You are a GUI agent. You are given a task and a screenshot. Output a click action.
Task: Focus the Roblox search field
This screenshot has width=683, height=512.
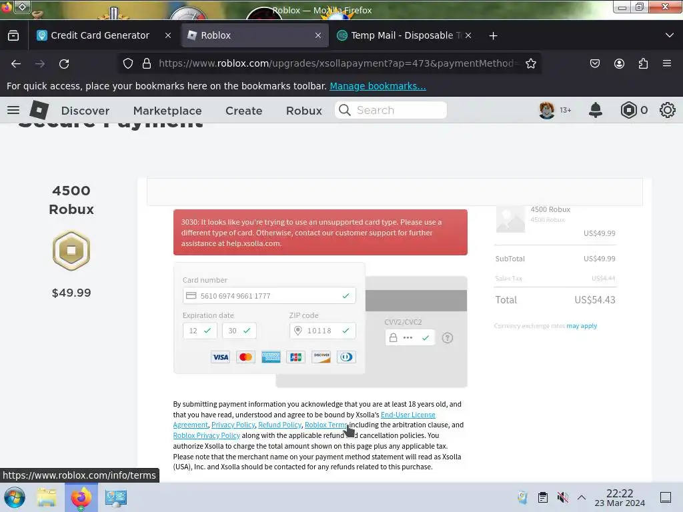click(x=391, y=110)
